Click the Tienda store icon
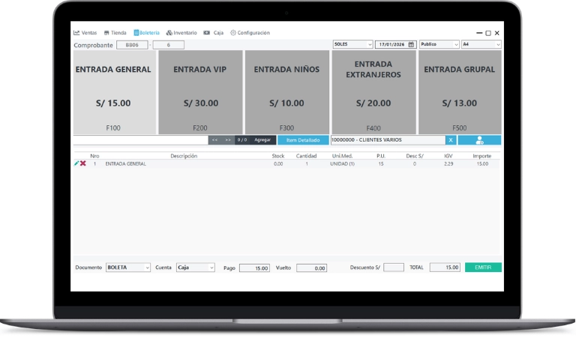Viewport: 576px width, 338px height. pos(106,33)
